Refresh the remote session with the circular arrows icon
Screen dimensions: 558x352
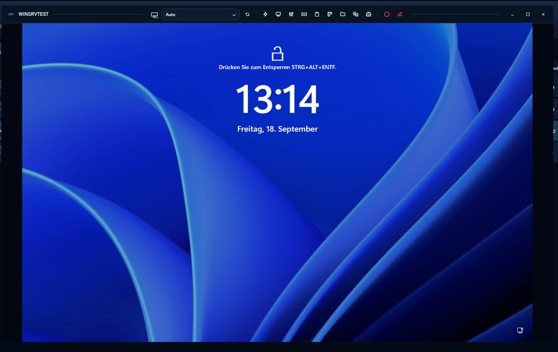(x=247, y=14)
